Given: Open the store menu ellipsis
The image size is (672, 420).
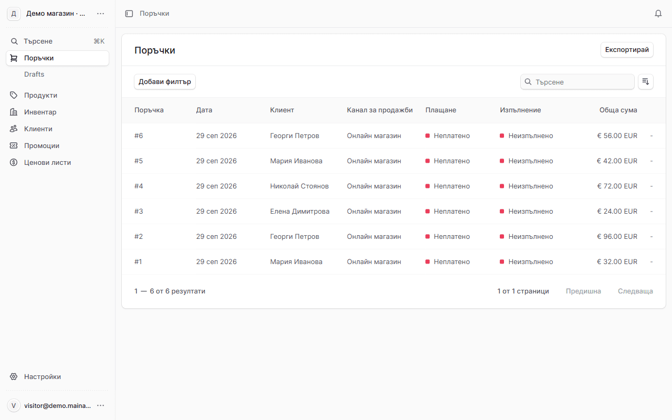Looking at the screenshot, I should click(101, 14).
